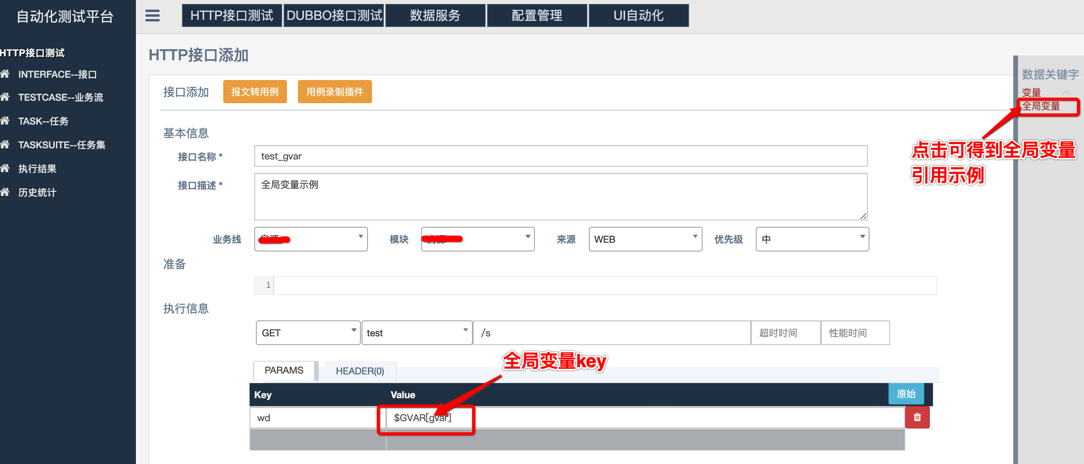Open the 数据服务 top menu

coord(436,15)
